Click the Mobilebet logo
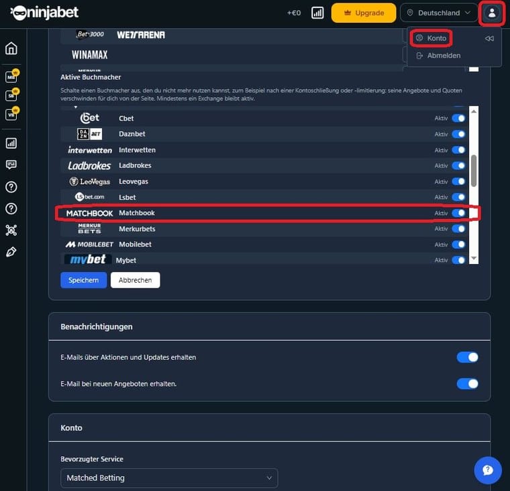 tap(89, 244)
